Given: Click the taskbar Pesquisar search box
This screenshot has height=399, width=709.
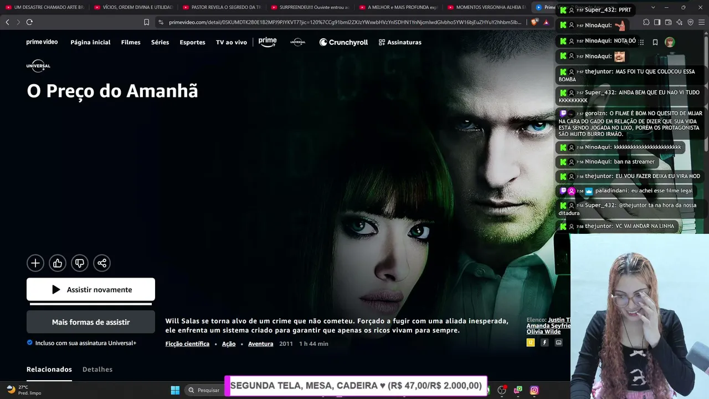Looking at the screenshot, I should tap(204, 390).
